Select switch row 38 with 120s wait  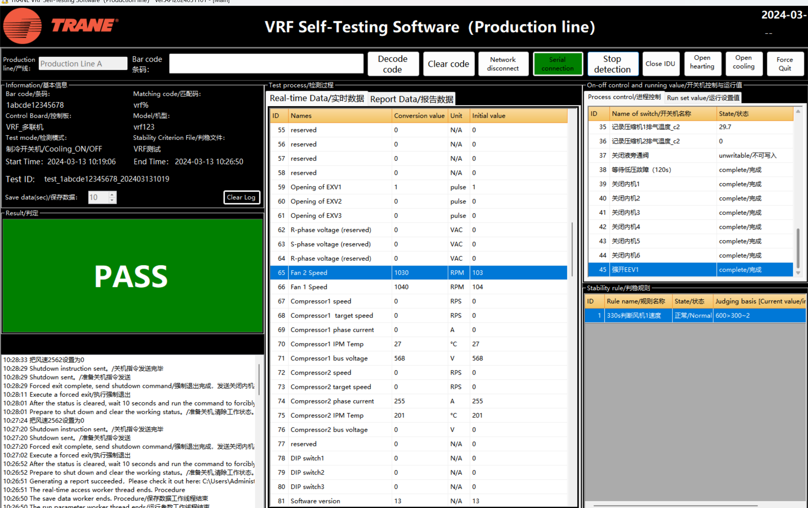click(691, 170)
